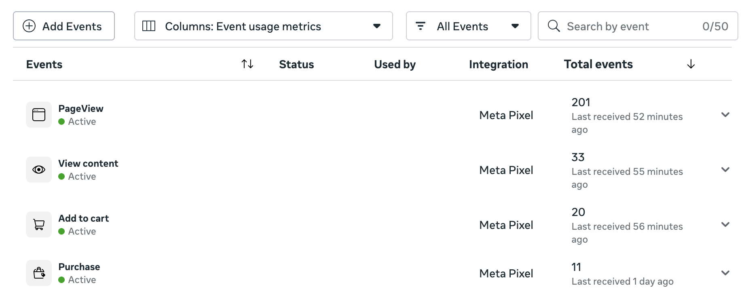Click the Add to cart icon

tap(39, 224)
